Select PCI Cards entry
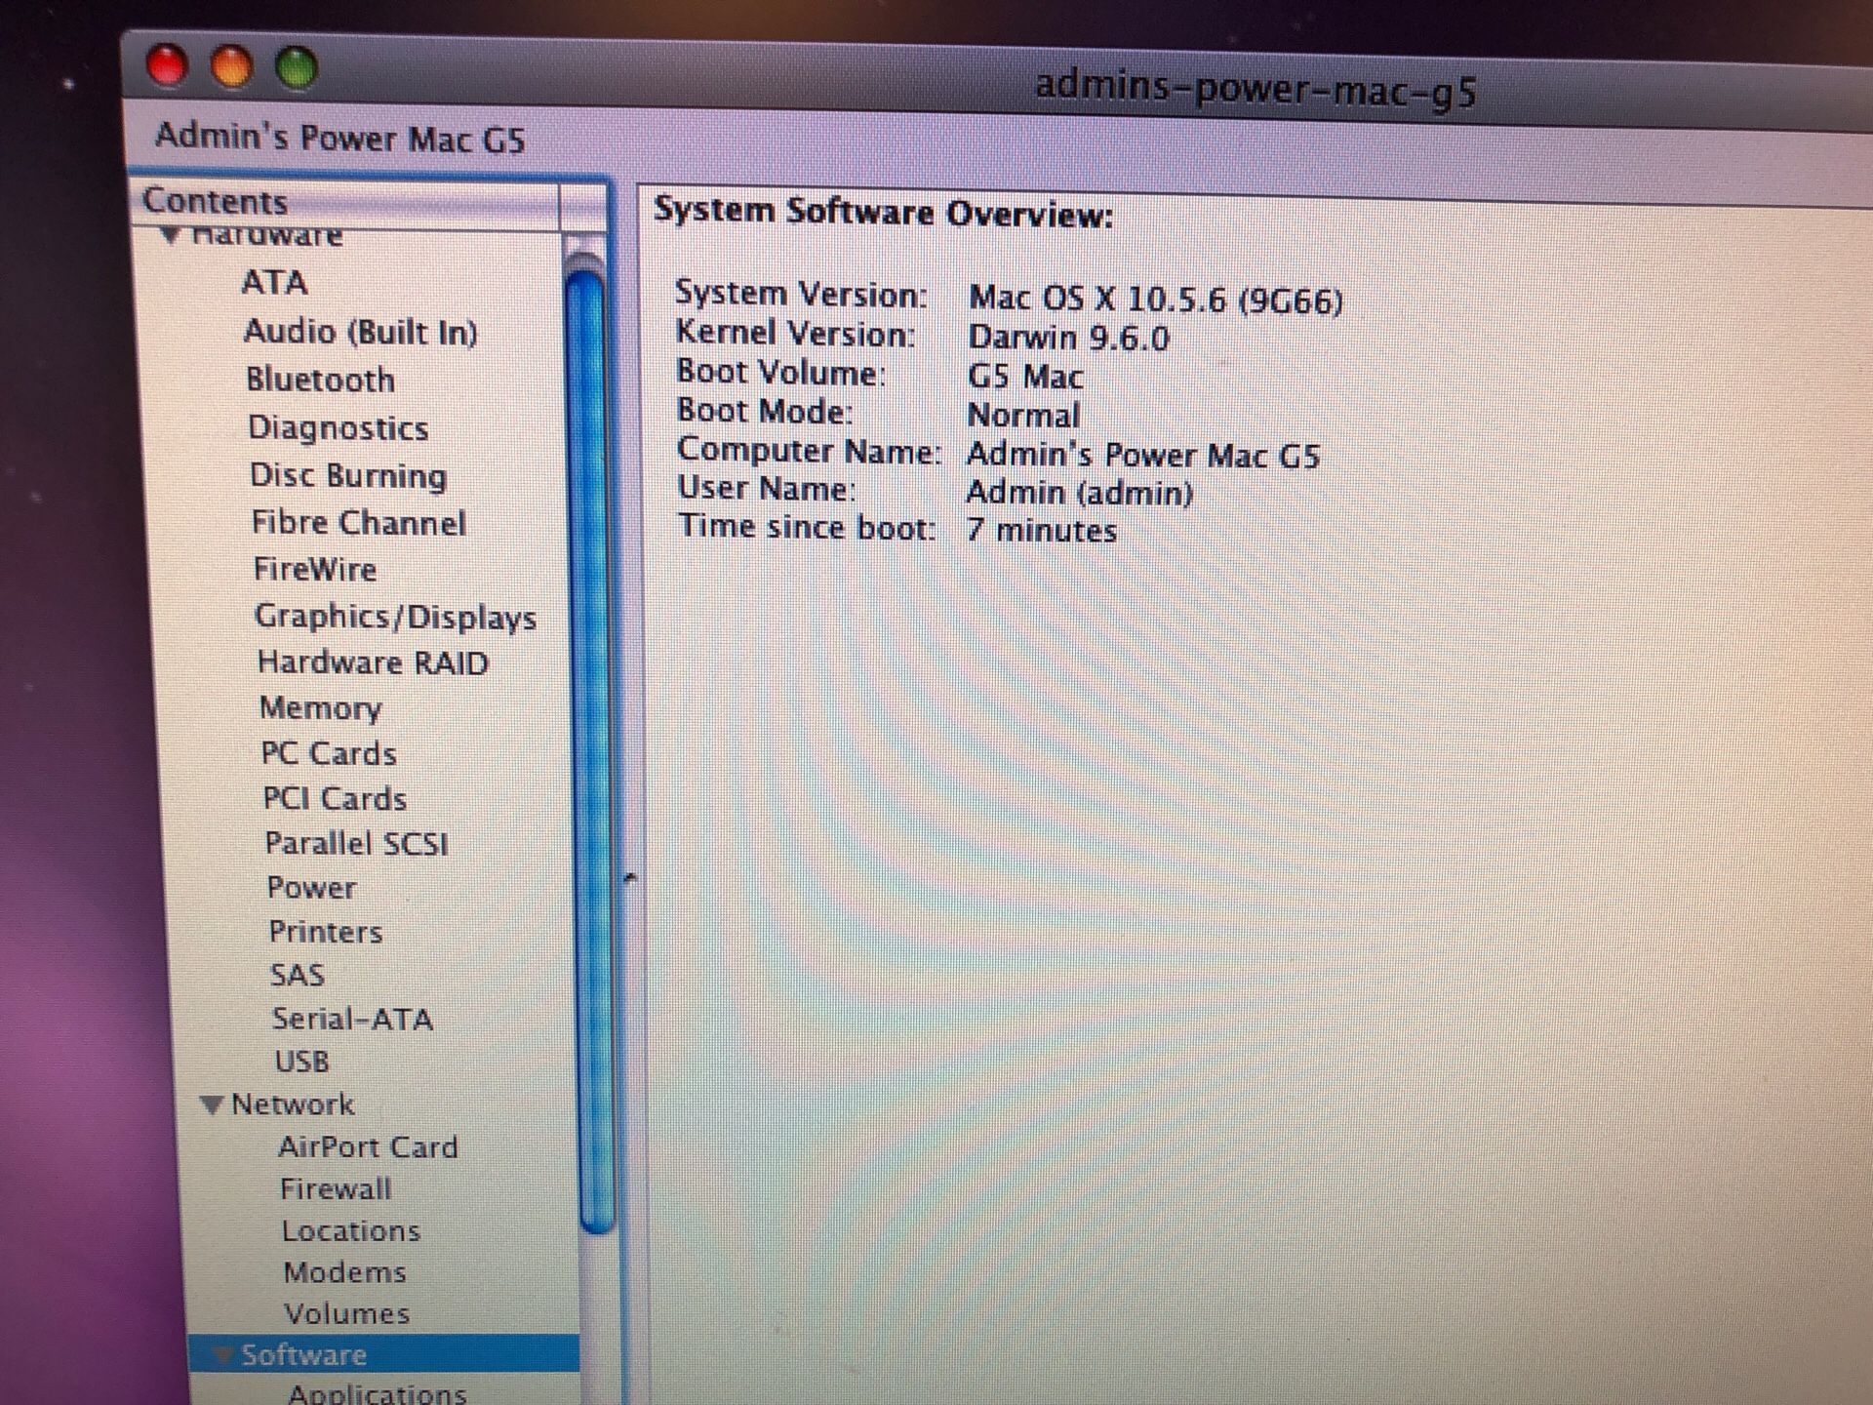This screenshot has width=1873, height=1405. point(335,799)
